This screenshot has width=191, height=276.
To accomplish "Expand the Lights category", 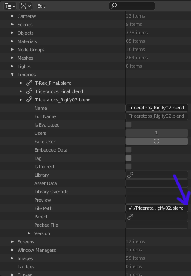I will click(13, 66).
